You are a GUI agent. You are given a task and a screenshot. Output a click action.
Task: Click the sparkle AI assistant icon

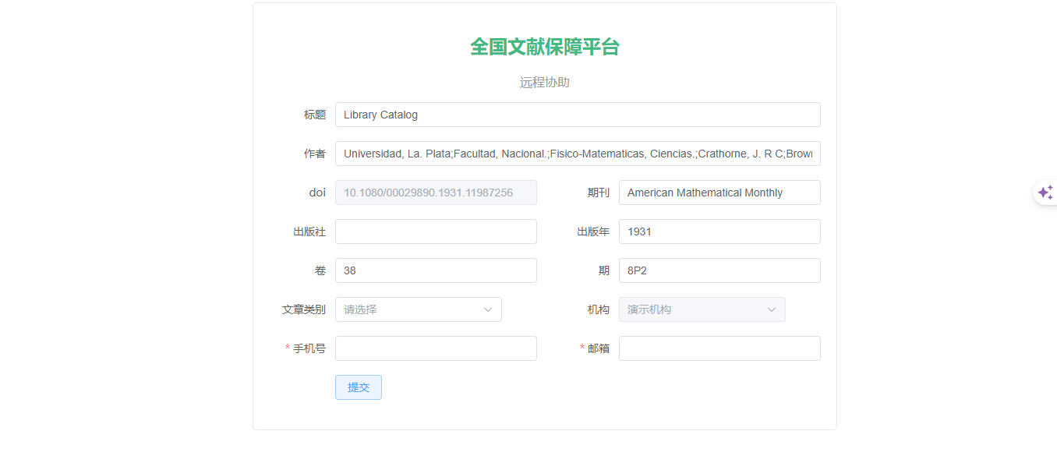pos(1045,193)
